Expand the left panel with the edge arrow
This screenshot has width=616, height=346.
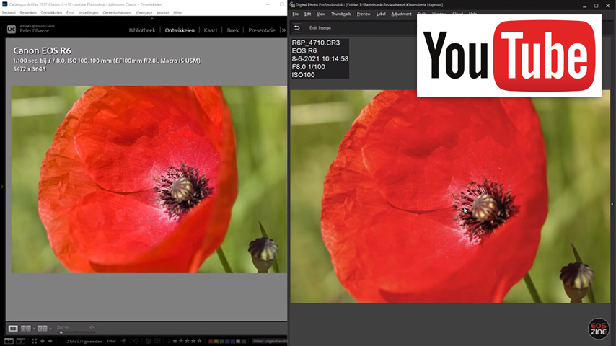pos(2,186)
